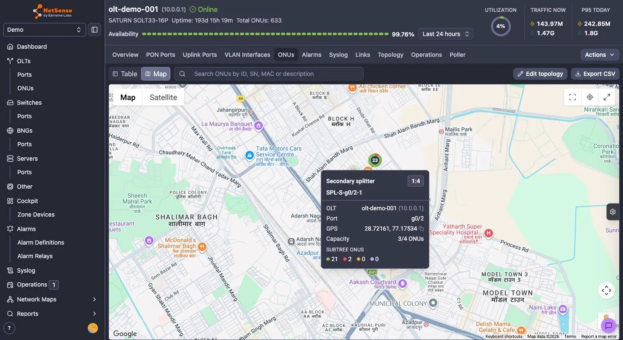This screenshot has height=340, width=623.
Task: Click the Tata Motors Cars Service marker
Action: 250,156
